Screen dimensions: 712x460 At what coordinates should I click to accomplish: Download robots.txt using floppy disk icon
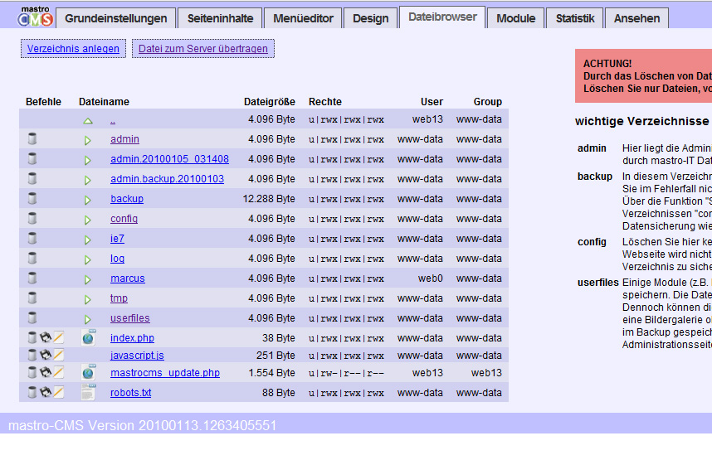coord(46,392)
